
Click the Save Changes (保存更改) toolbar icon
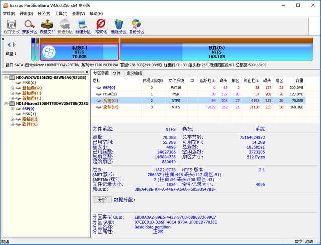pyautogui.click(x=11, y=26)
